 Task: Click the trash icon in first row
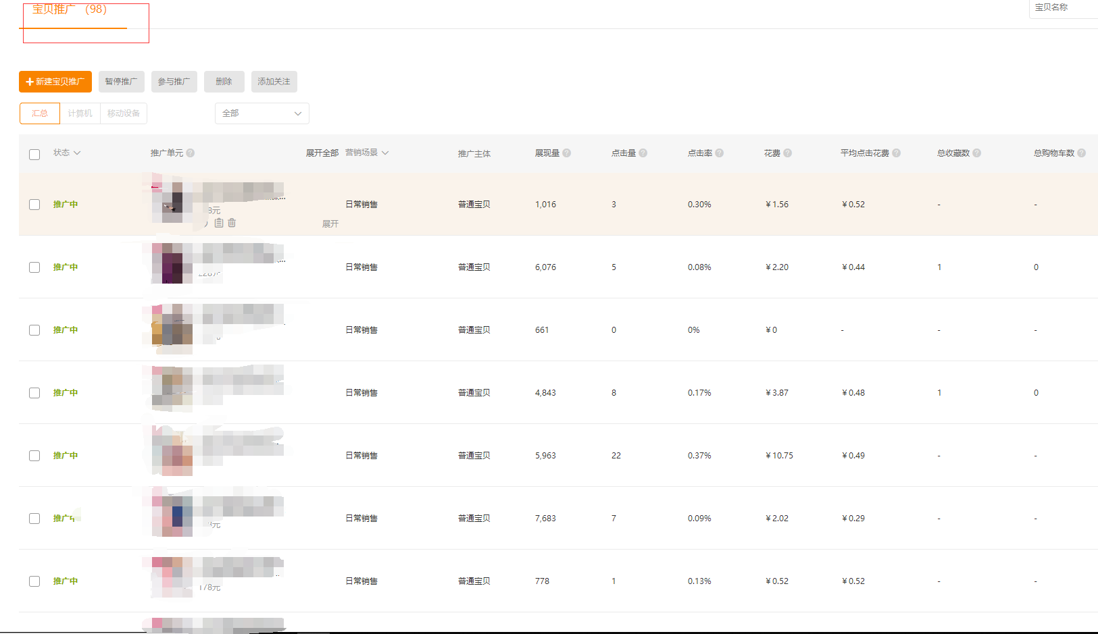click(x=232, y=223)
